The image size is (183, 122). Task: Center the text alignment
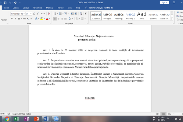click(x=59, y=19)
